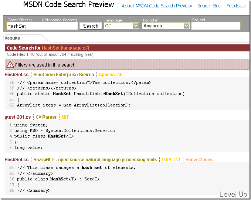
Task: Click the MIT license link
Action: pos(65,117)
